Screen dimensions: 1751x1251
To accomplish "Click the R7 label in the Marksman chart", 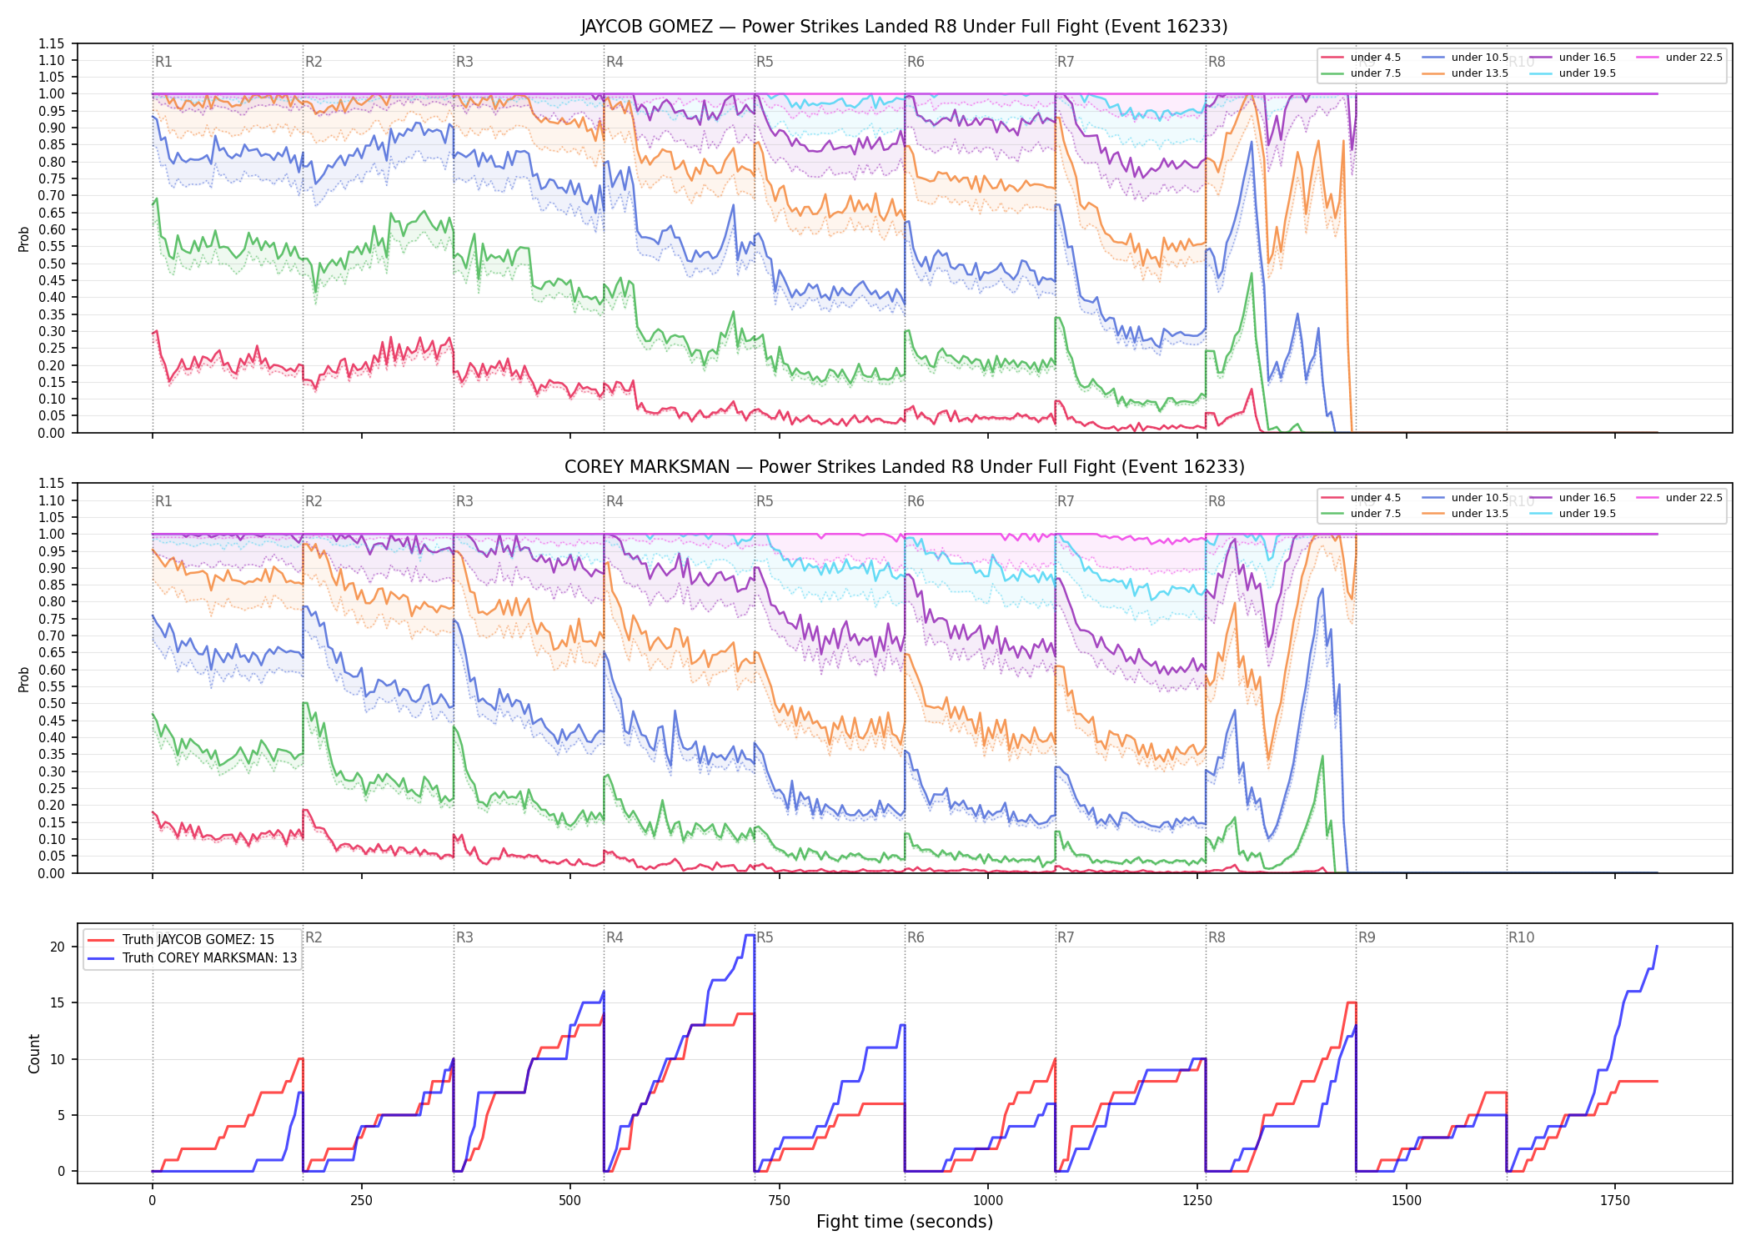I will (1066, 501).
